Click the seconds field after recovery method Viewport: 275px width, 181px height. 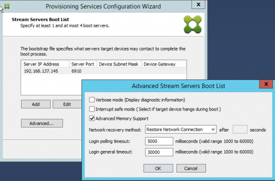click(x=240, y=129)
